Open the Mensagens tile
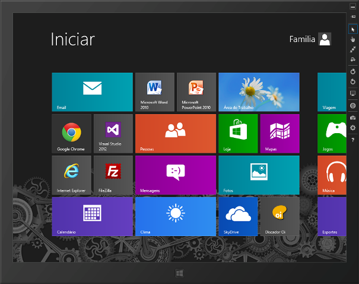Viewport: 359px width, 284px height. pos(176,175)
